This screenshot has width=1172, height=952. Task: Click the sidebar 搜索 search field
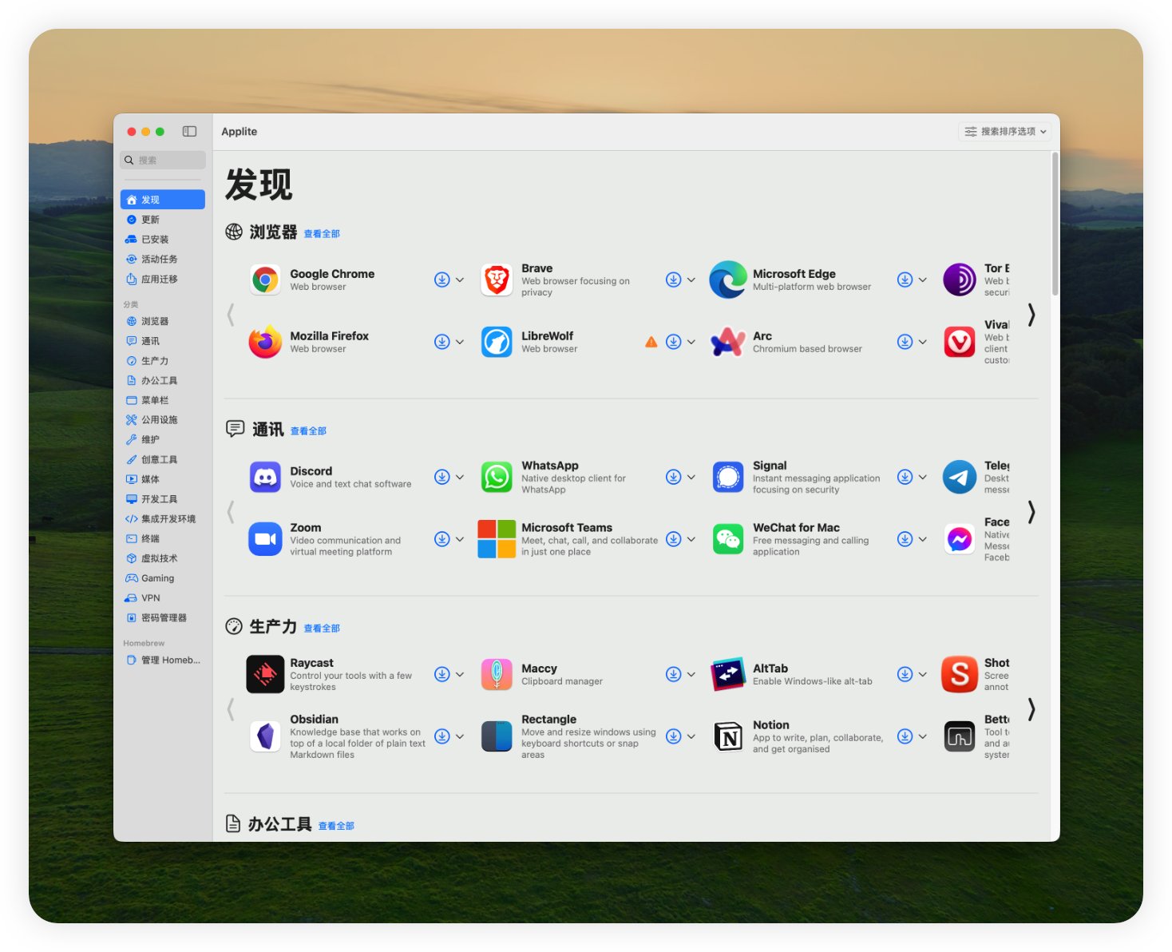(163, 160)
